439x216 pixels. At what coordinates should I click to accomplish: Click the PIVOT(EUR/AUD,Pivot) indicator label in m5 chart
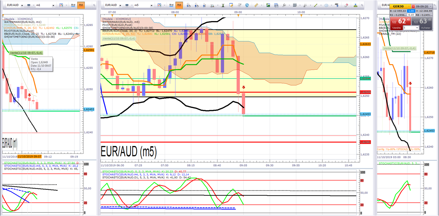(x=117, y=25)
